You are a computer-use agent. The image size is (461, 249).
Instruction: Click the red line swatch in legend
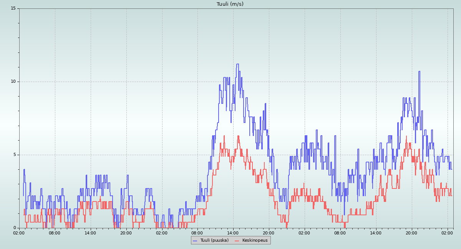click(x=237, y=241)
